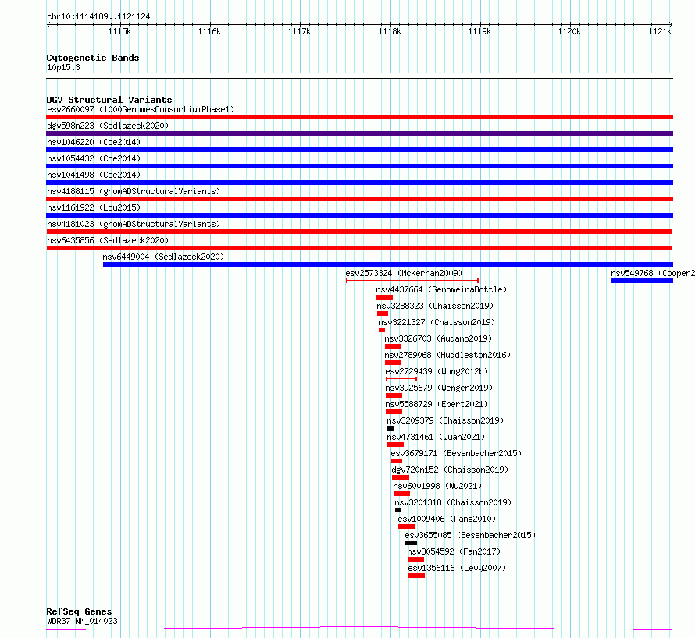Click the WDR37|NM_014023 gene label
This screenshot has width=695, height=638.
[83, 621]
